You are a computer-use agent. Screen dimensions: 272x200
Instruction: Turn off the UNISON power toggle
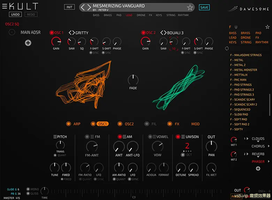pos(178,137)
